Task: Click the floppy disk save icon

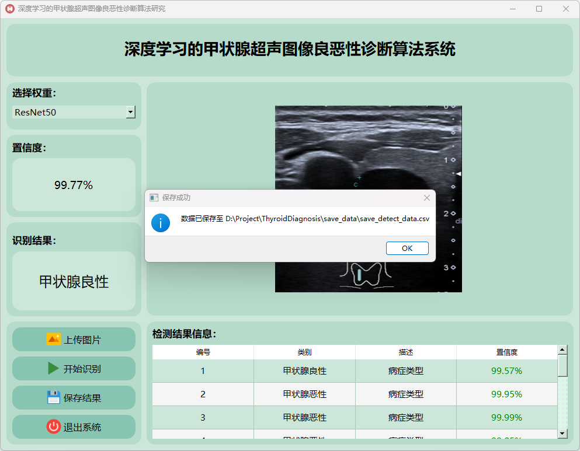Action: click(x=53, y=397)
